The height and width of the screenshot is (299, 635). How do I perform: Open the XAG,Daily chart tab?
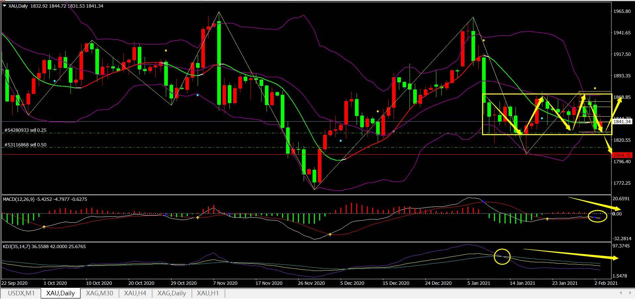[171, 293]
